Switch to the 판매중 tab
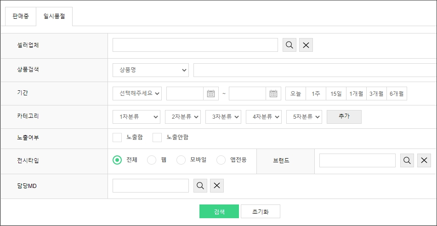Image resolution: width=437 pixels, height=226 pixels. point(21,16)
